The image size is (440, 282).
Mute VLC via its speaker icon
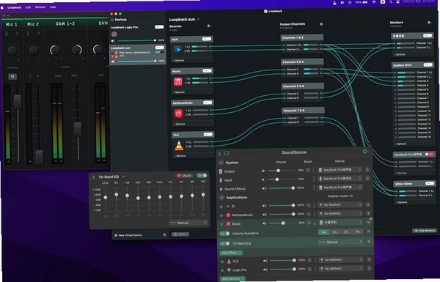point(265,261)
